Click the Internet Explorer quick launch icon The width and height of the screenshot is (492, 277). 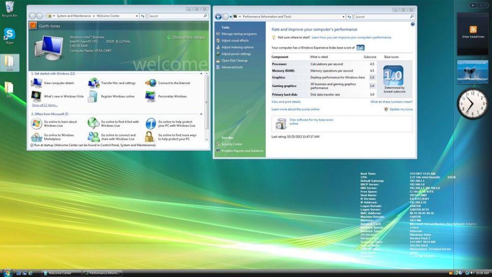(x=31, y=273)
